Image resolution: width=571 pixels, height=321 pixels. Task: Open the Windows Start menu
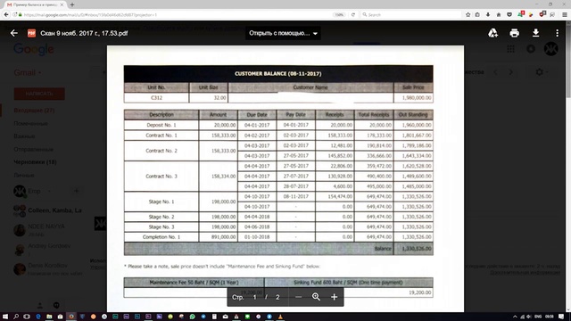pyautogui.click(x=5, y=317)
